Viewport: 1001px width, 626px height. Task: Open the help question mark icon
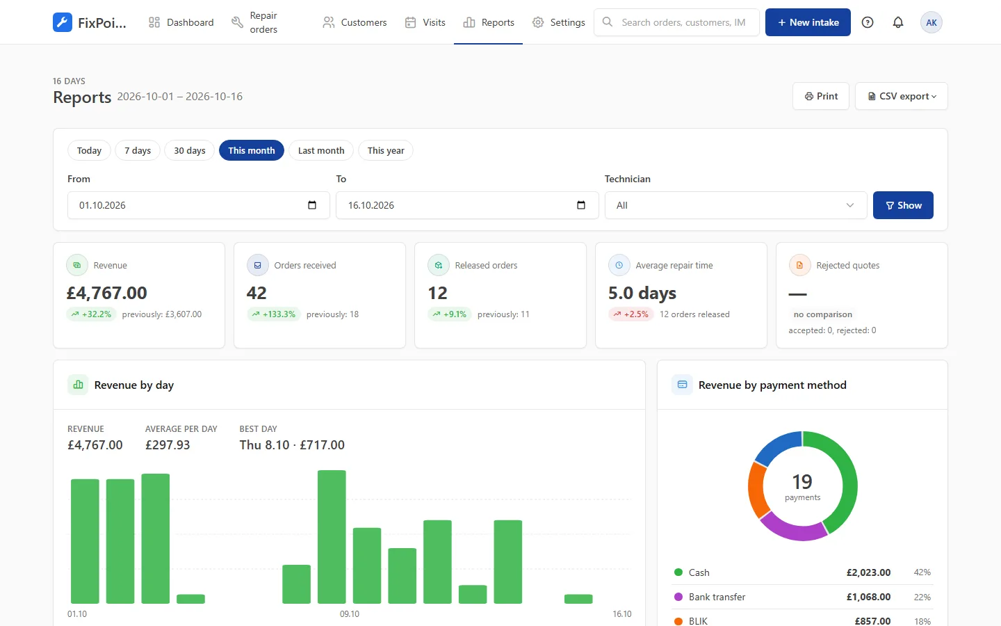(868, 22)
